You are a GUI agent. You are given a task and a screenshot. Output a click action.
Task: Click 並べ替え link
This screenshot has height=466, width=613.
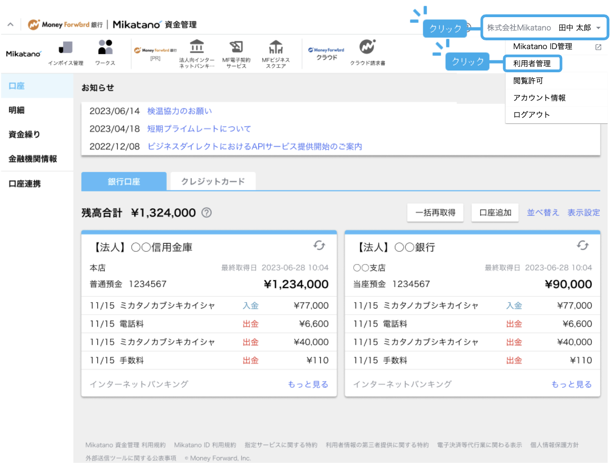[x=543, y=213]
